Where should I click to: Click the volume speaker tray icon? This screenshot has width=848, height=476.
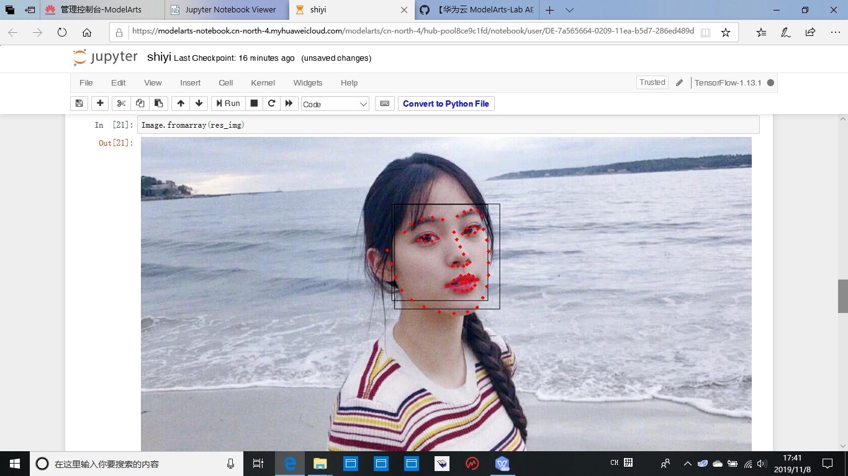click(762, 463)
